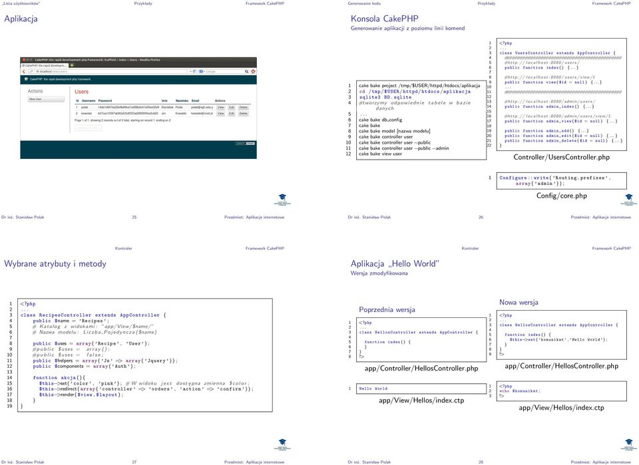Sort by the Nazwisko column header
The height and width of the screenshot is (465, 639).
182,100
